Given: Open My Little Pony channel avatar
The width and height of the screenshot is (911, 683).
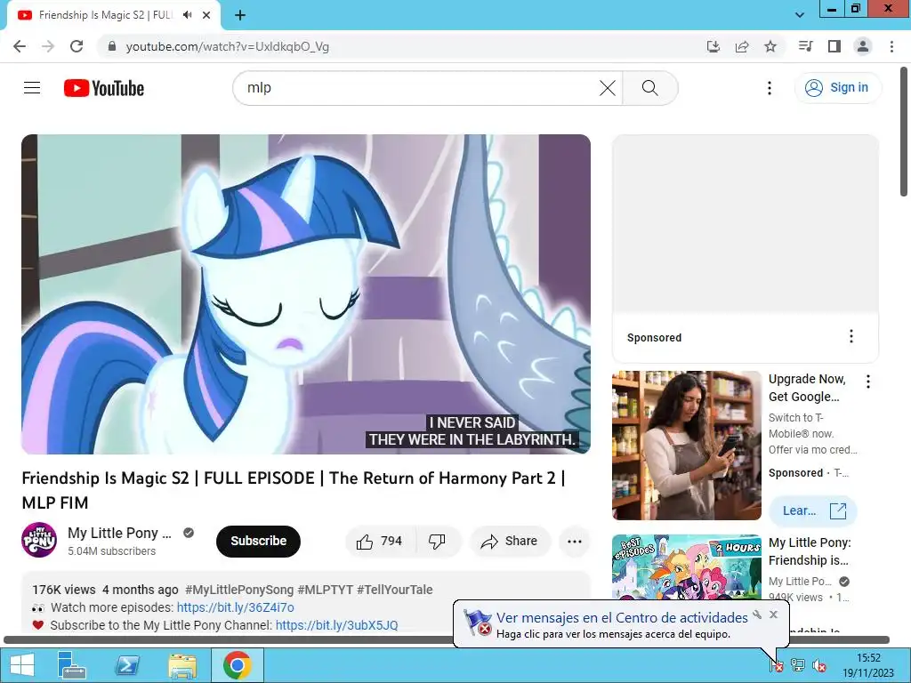Looking at the screenshot, I should 39,540.
